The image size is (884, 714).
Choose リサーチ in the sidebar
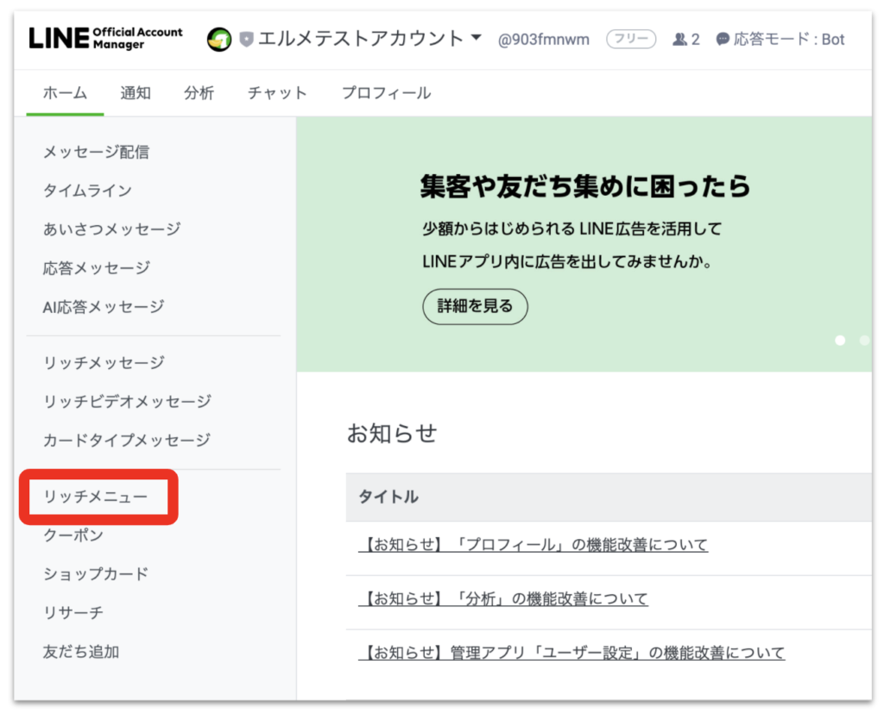73,612
